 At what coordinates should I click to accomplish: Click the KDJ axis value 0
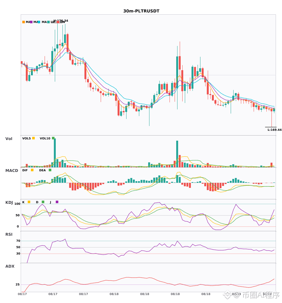18,226
